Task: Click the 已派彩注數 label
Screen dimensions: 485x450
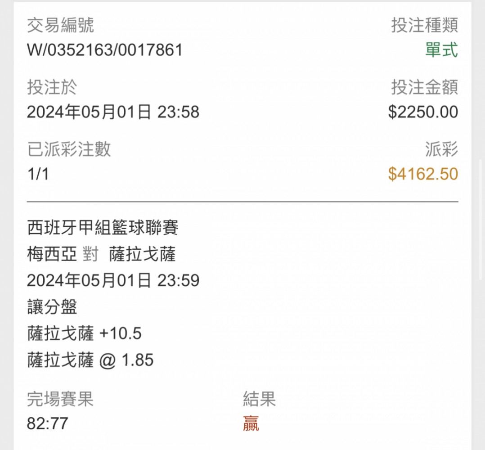Action: pyautogui.click(x=69, y=149)
